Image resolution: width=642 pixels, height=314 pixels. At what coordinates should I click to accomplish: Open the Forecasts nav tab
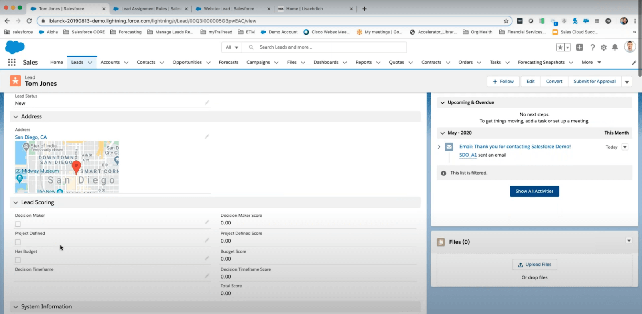[229, 62]
